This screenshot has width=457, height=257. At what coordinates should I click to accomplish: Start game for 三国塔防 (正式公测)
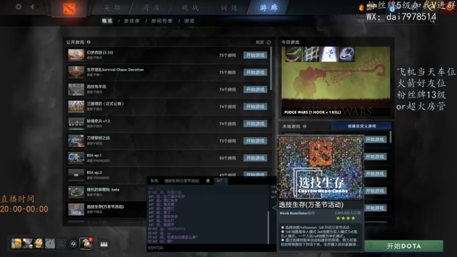coord(255,107)
